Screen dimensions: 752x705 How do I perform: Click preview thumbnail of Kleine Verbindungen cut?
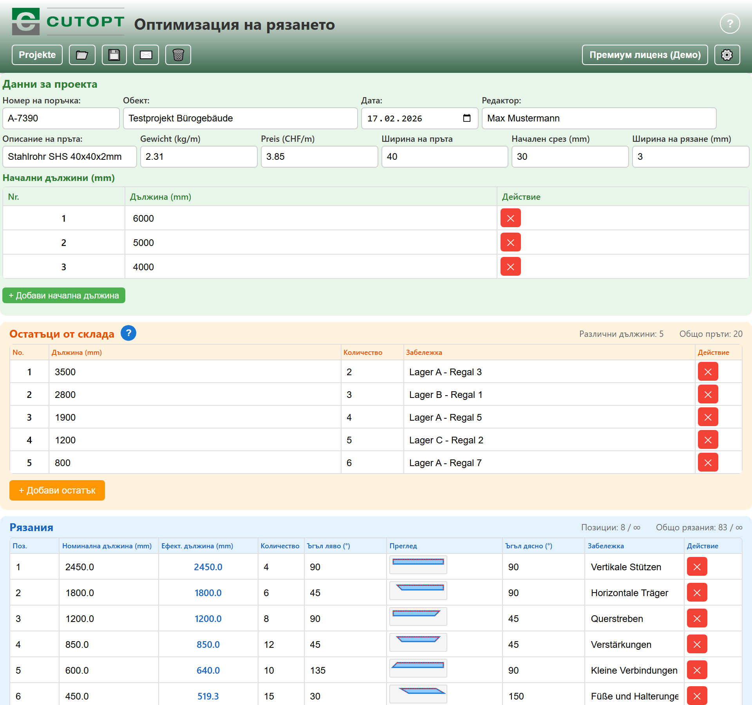tap(418, 668)
